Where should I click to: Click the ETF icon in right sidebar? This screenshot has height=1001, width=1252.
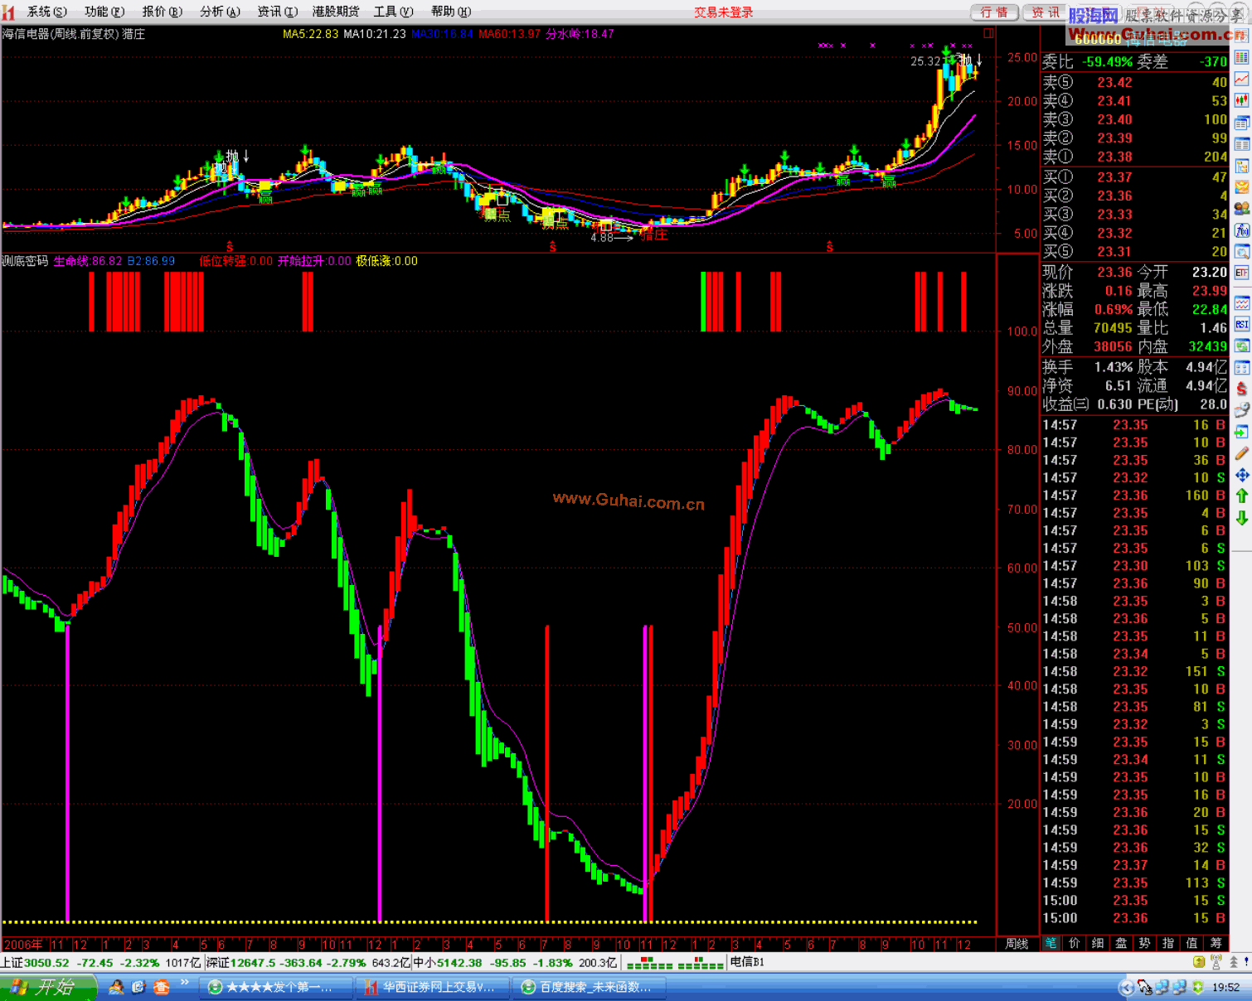tap(1241, 273)
